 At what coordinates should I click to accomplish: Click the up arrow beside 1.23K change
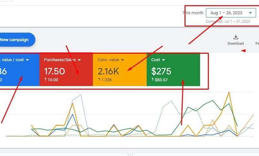tap(99, 80)
